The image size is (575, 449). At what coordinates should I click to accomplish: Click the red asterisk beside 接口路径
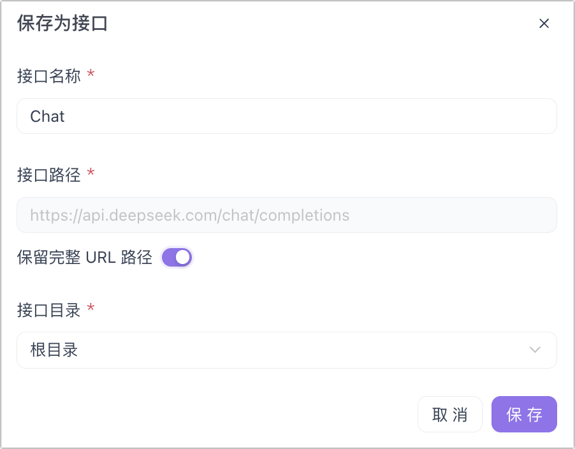coord(91,173)
